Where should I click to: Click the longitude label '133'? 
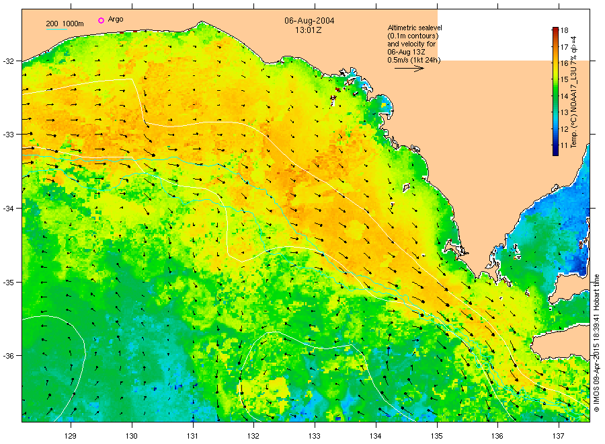click(315, 436)
